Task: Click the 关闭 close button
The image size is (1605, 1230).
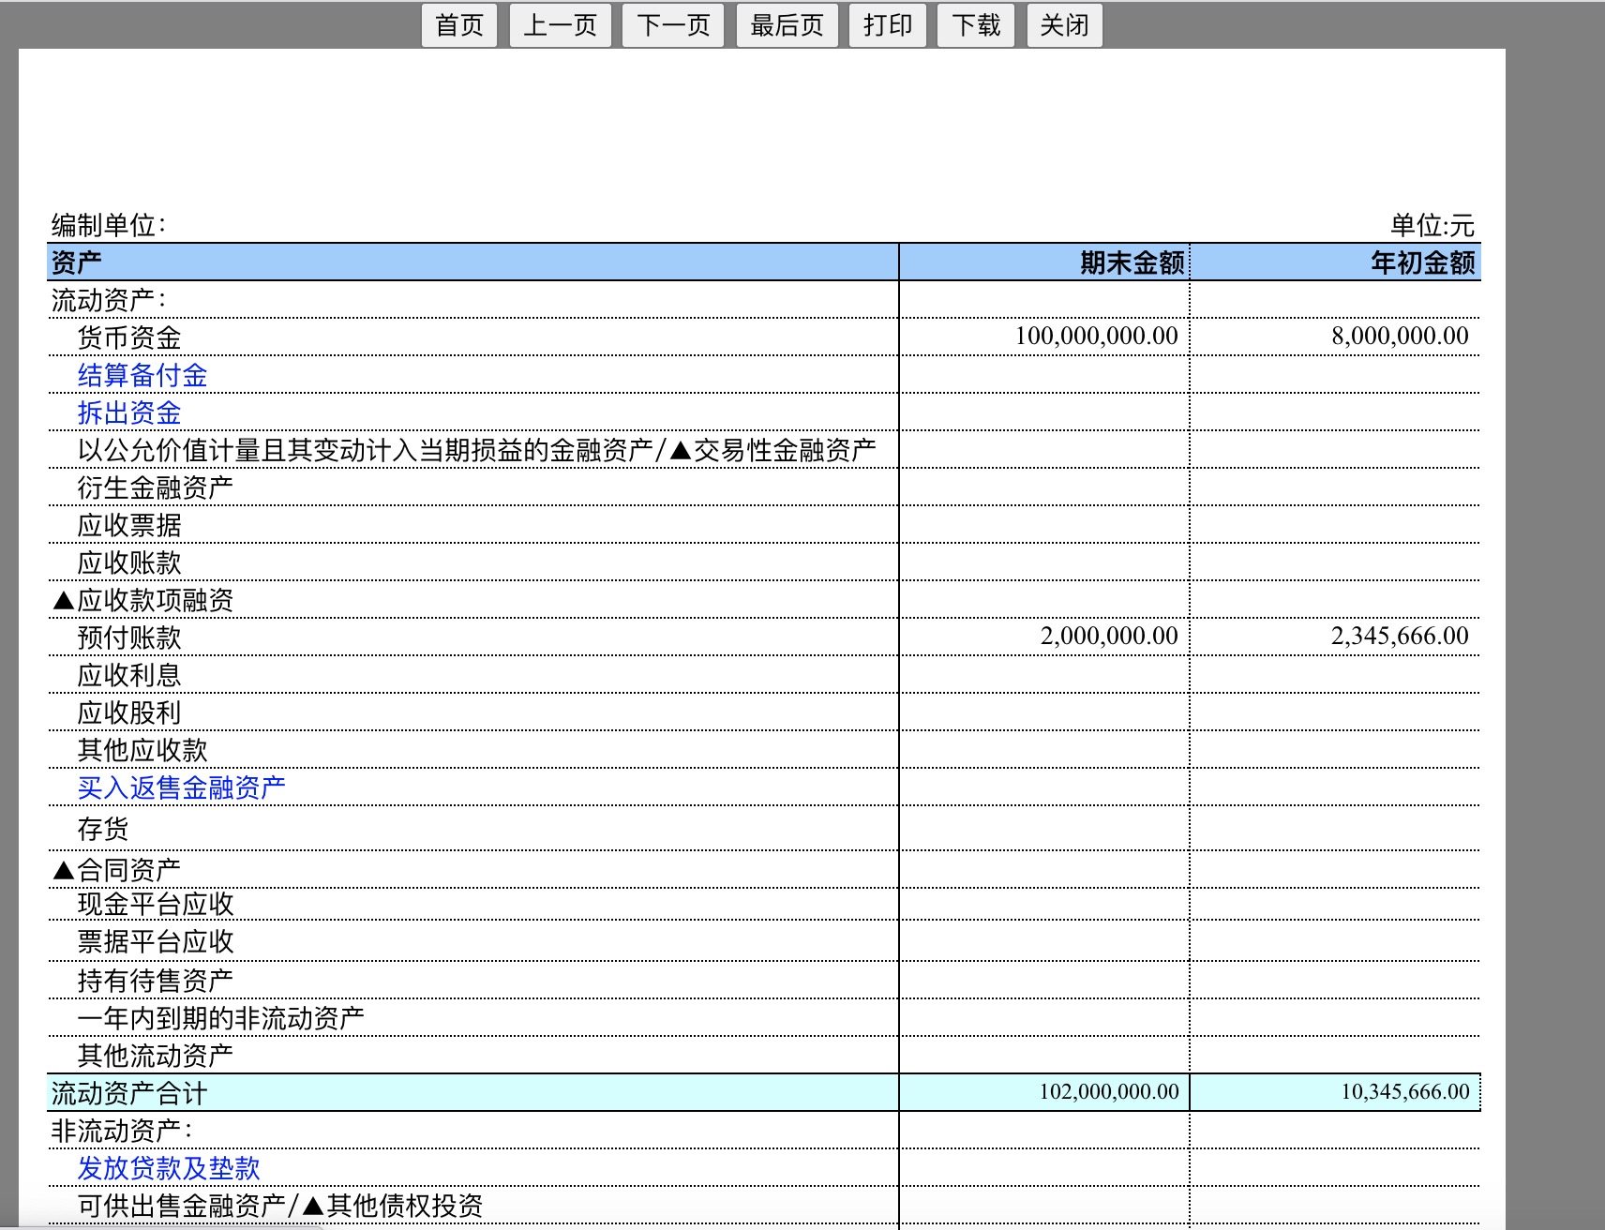Action: [1065, 25]
